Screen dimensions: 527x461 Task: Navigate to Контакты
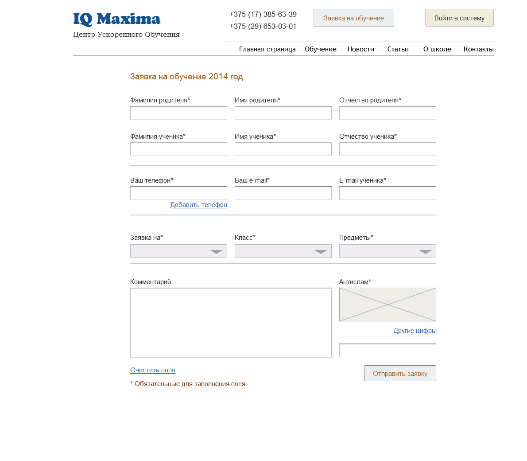(x=479, y=49)
